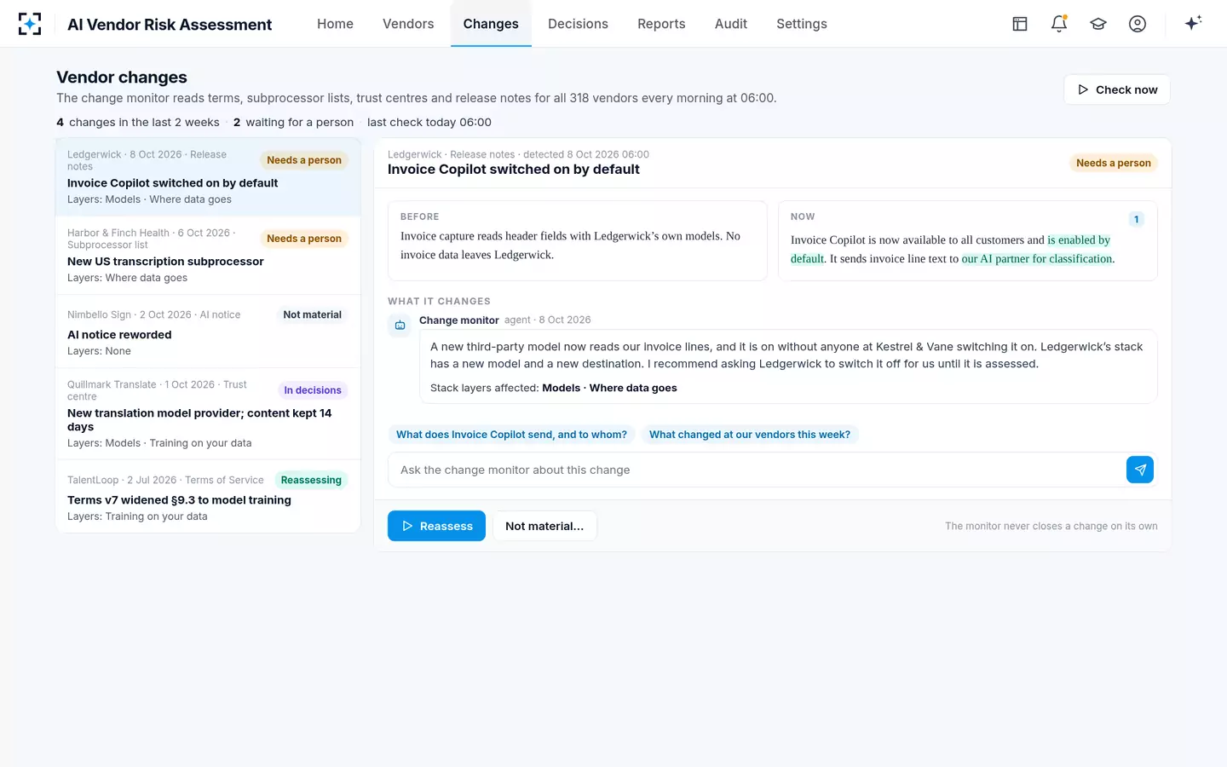Open the Settings tab
1227x767 pixels.
[x=802, y=24]
